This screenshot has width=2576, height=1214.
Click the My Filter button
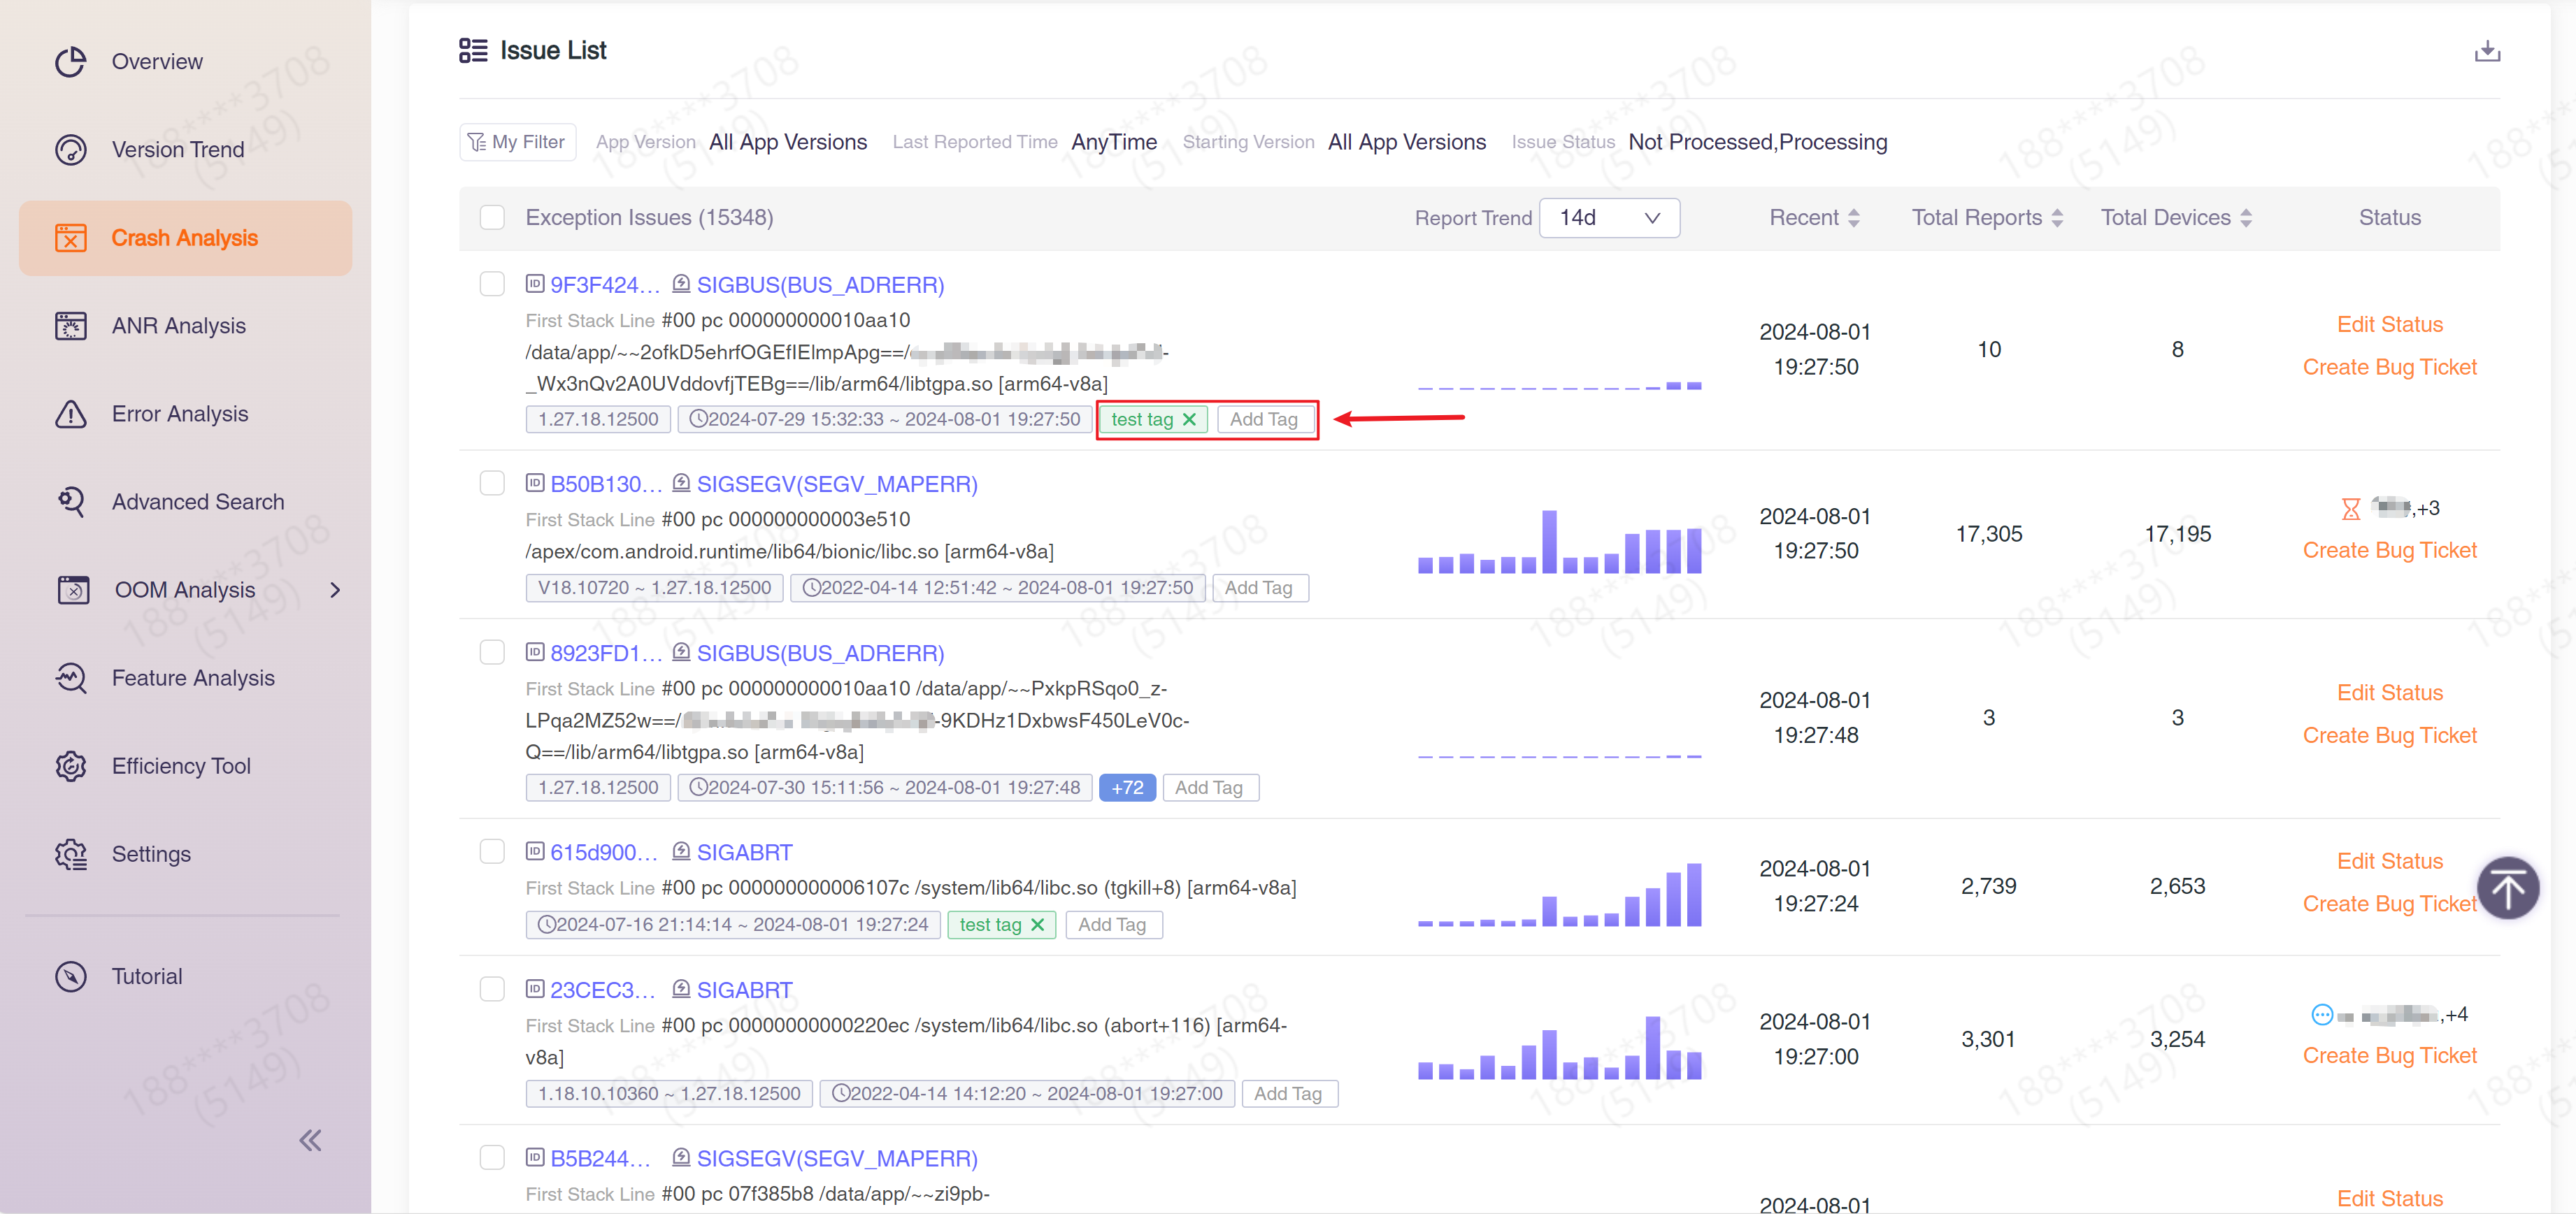[517, 142]
